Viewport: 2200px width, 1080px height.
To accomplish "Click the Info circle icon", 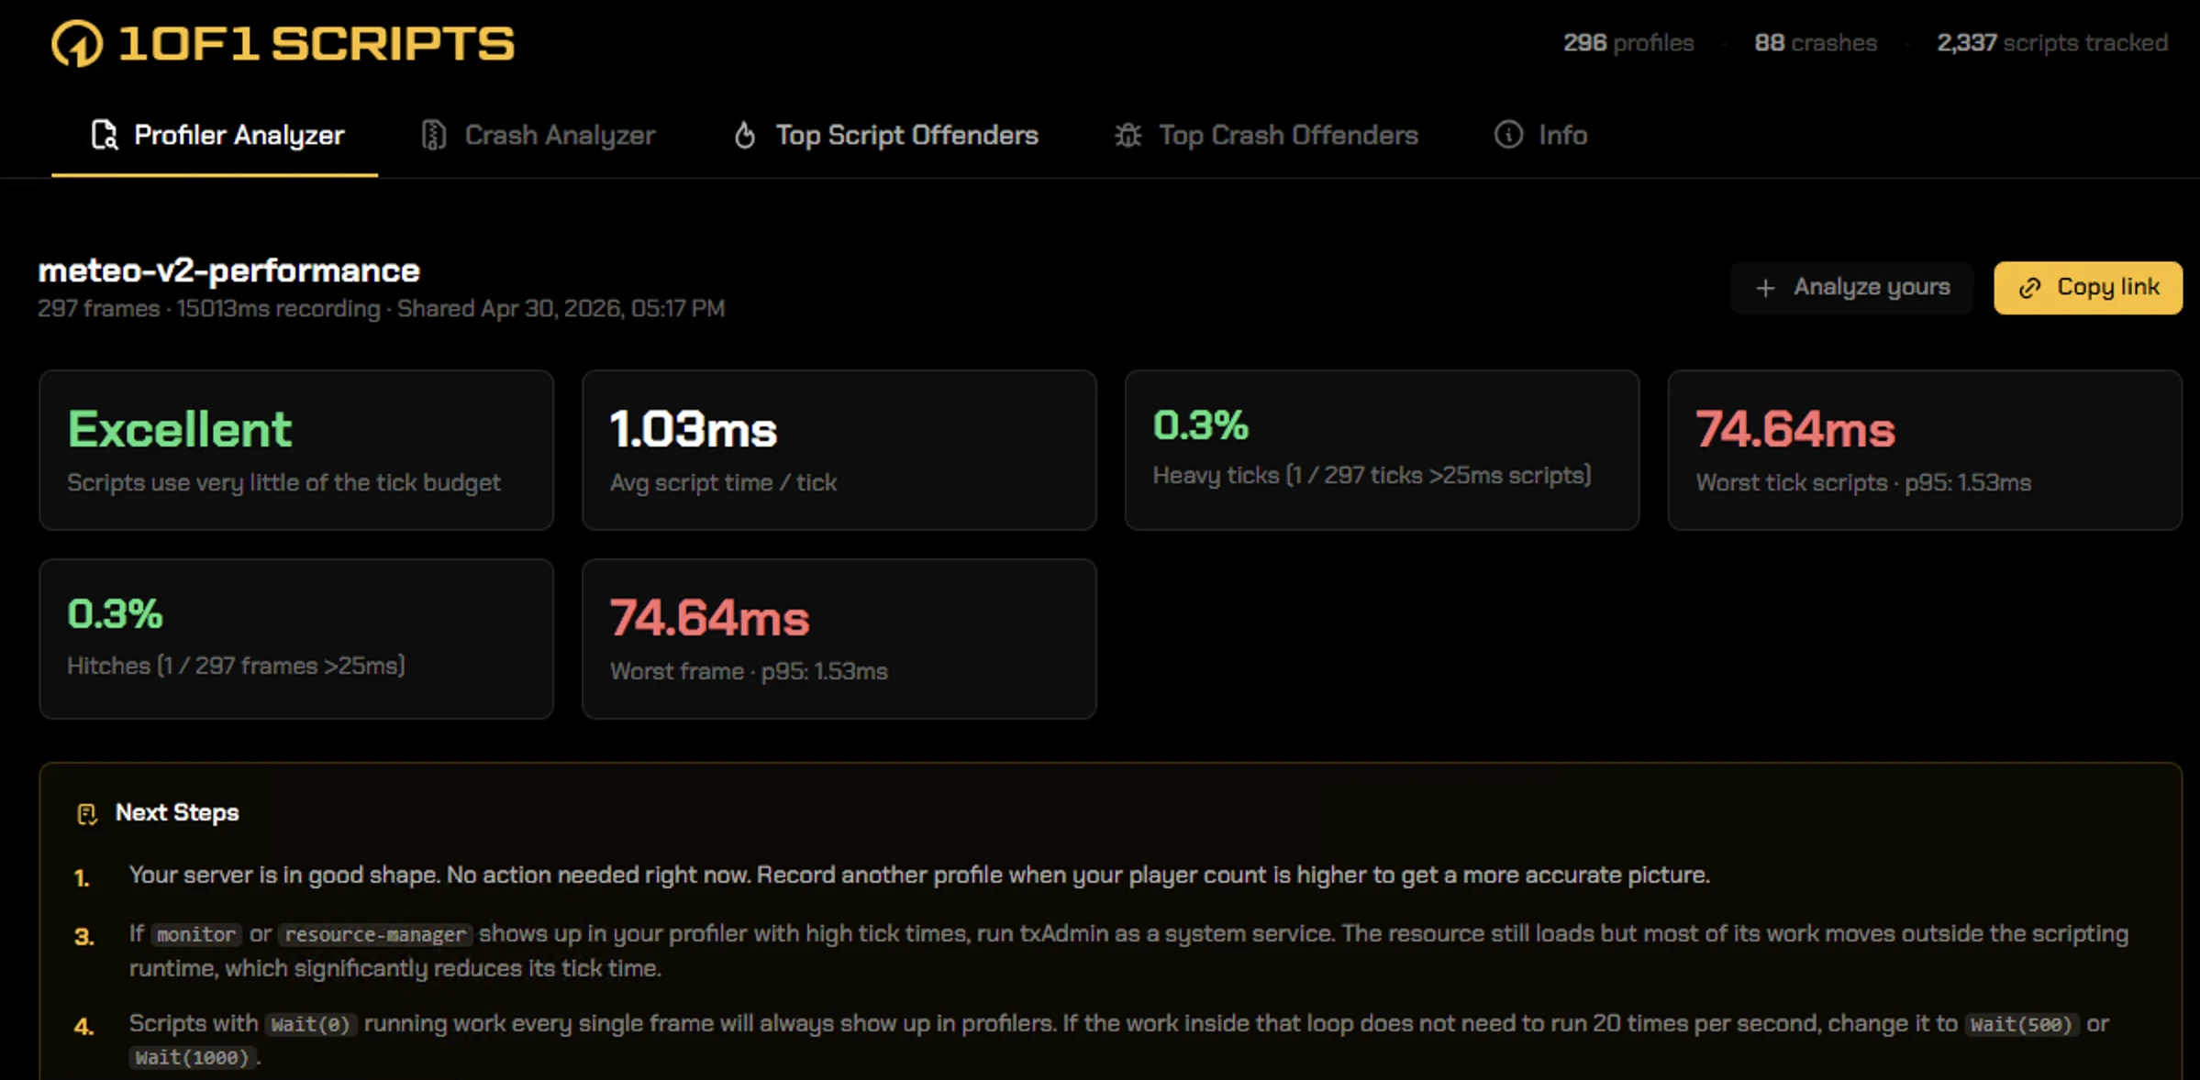I will coord(1508,135).
